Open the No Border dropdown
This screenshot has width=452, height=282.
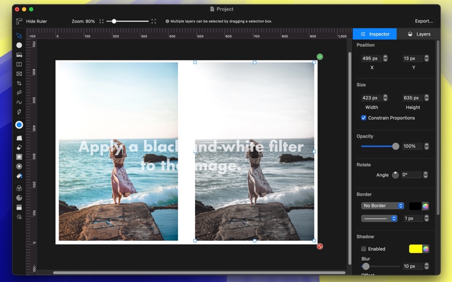click(x=383, y=206)
